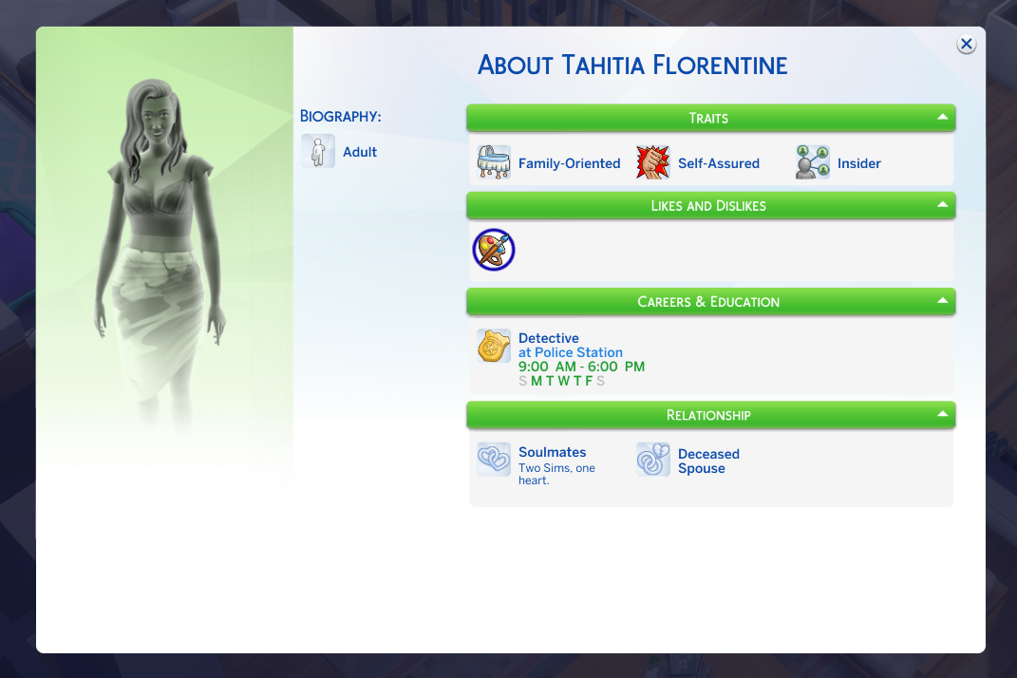
Task: Click the Detective gold badge icon
Action: tap(494, 347)
